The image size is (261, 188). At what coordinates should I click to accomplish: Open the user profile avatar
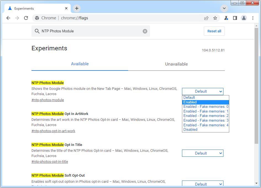[244, 18]
